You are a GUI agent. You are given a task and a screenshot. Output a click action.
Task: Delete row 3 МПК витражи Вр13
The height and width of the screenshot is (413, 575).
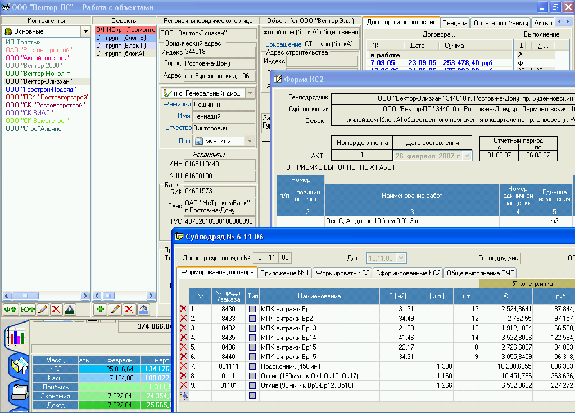[x=183, y=328]
